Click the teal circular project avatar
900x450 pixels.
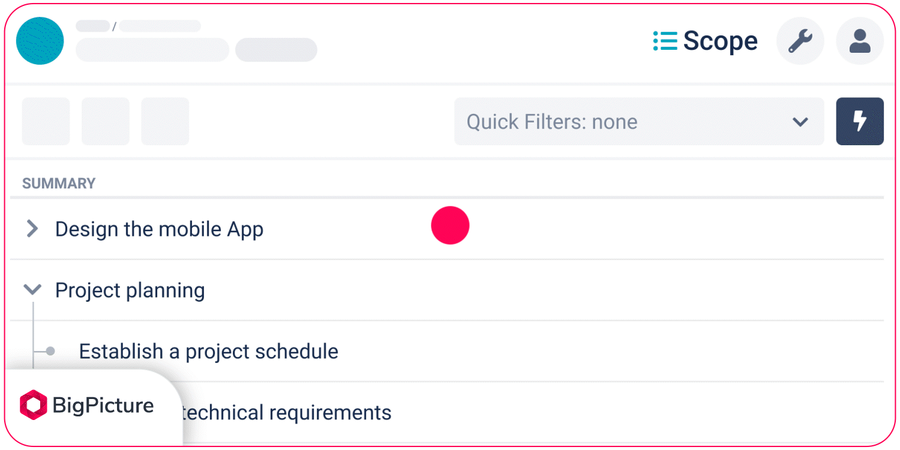click(x=40, y=41)
